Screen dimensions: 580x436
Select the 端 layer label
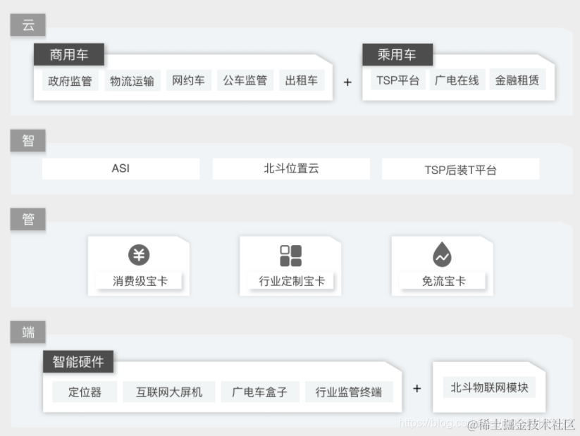click(27, 332)
